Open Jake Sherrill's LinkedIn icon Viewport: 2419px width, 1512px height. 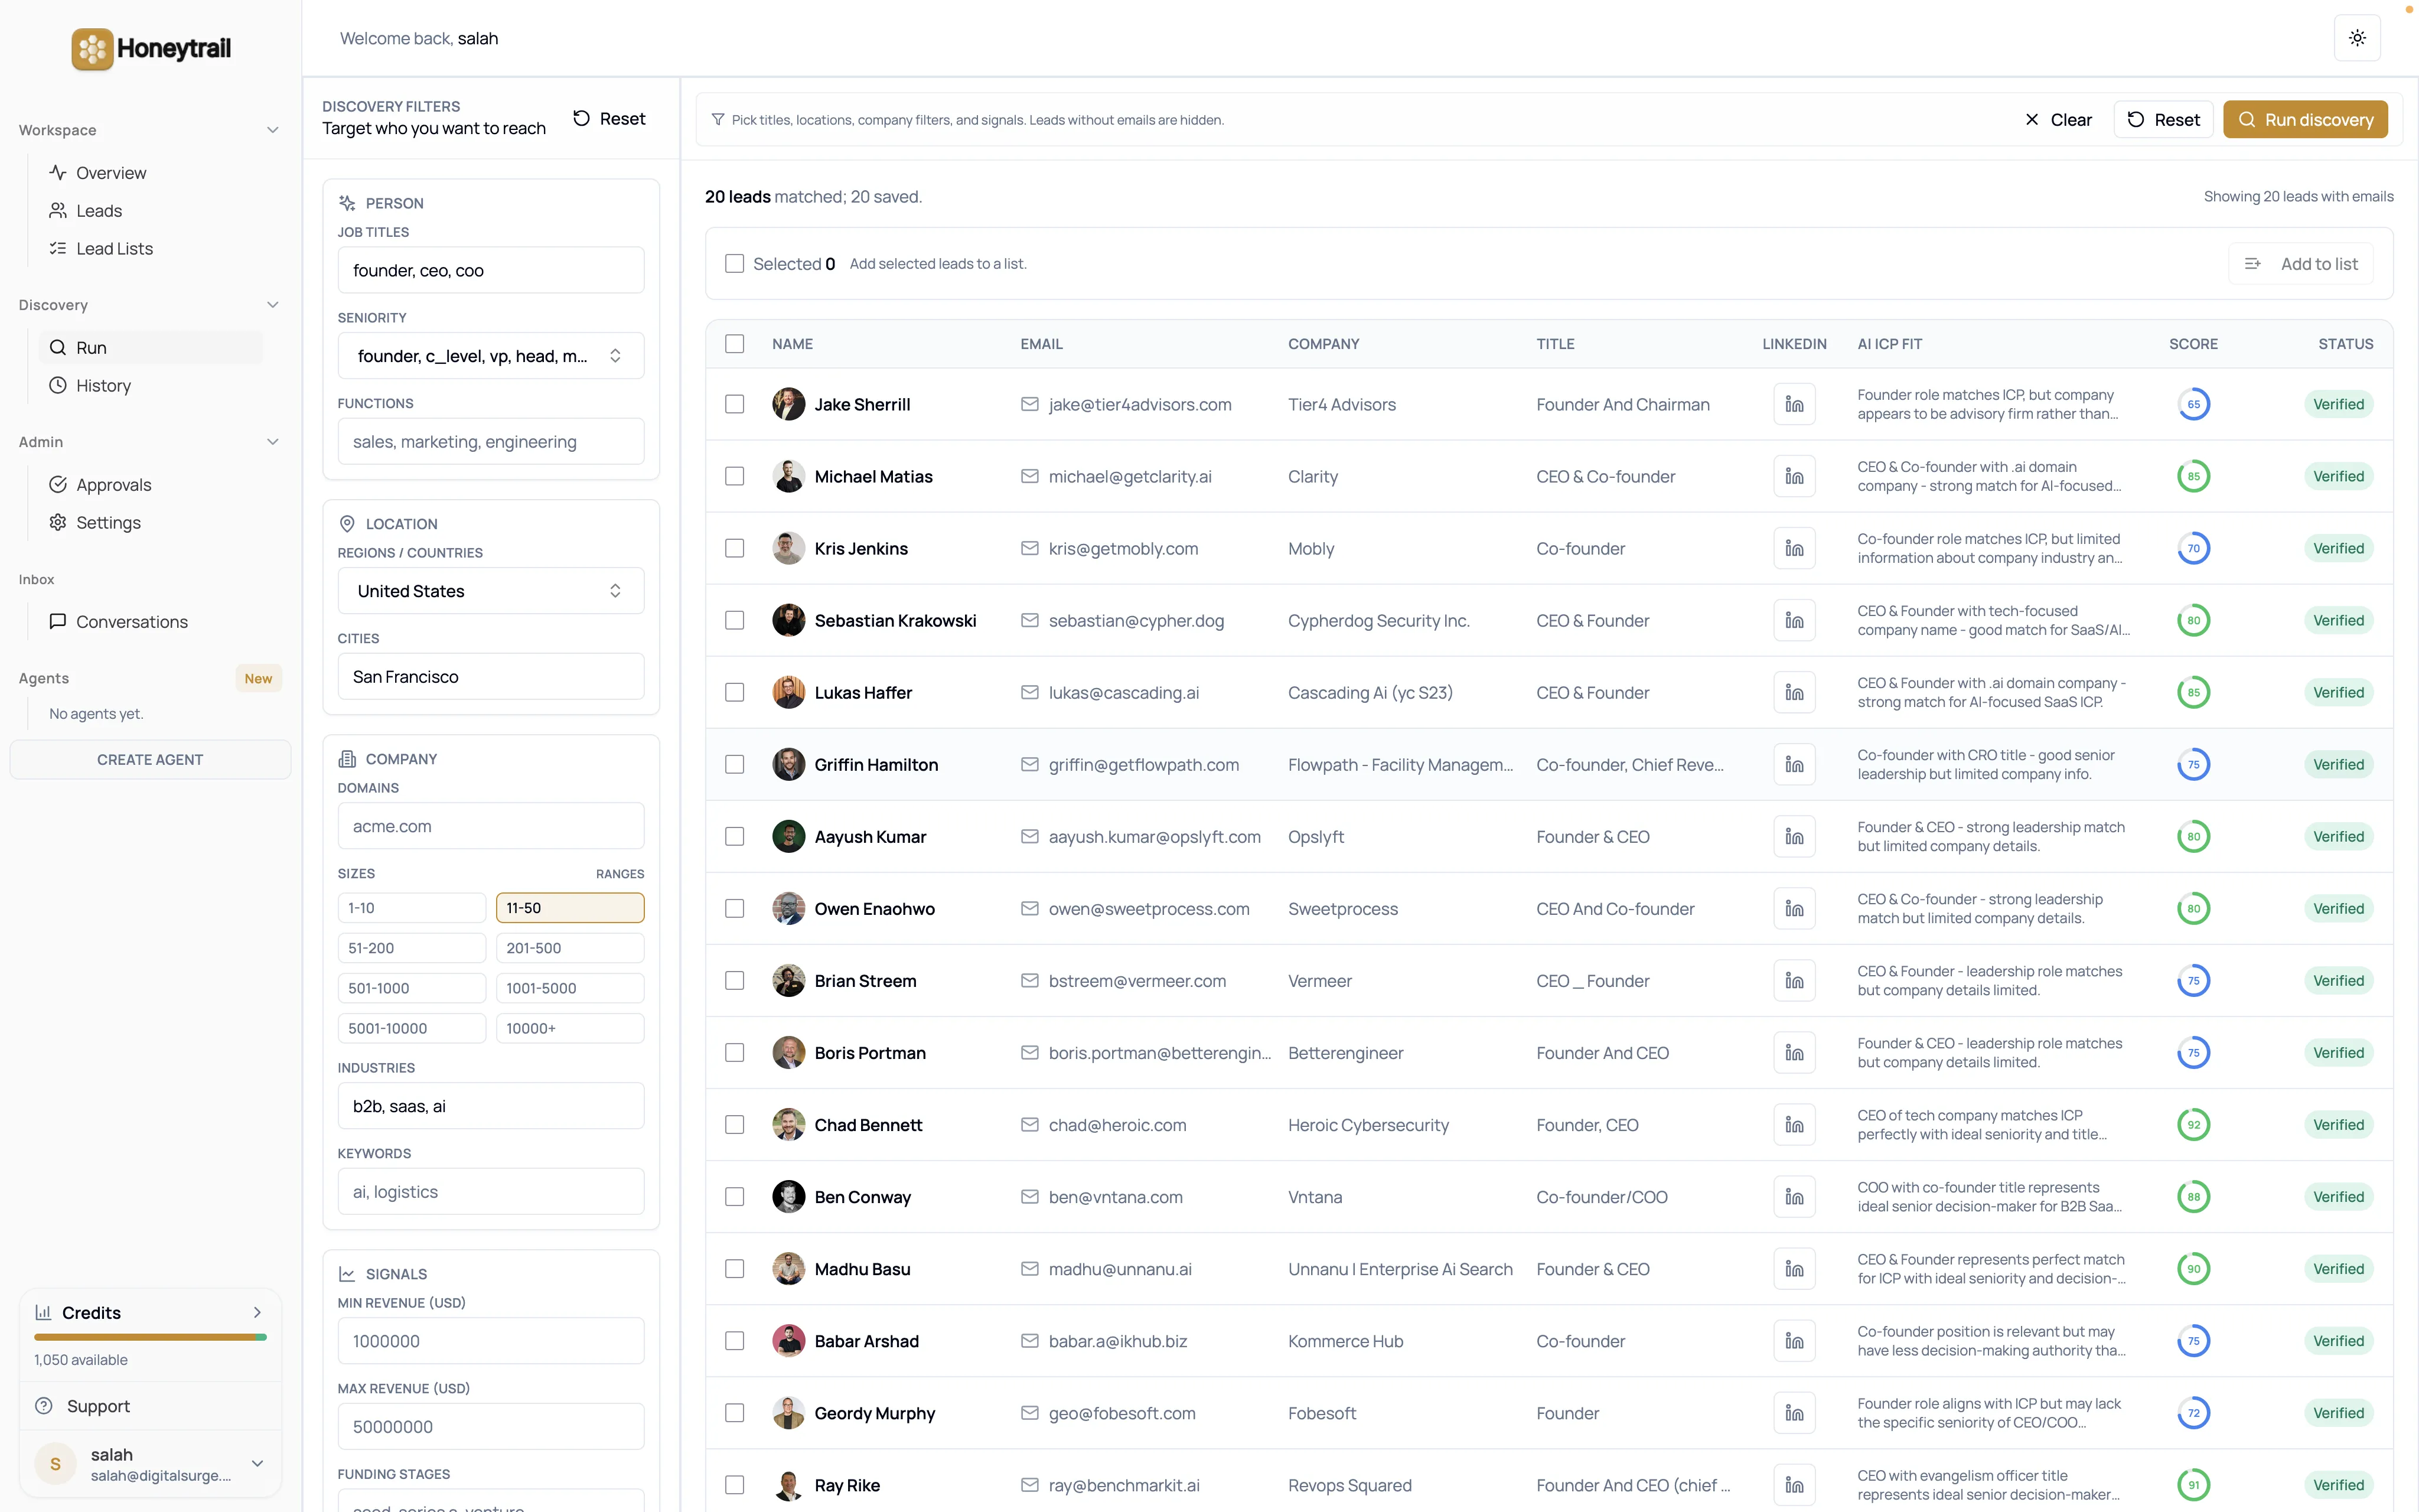1794,405
